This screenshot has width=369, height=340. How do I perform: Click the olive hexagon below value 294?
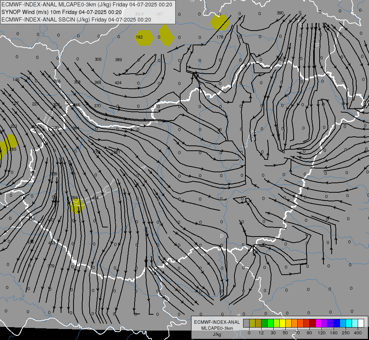point(77,206)
